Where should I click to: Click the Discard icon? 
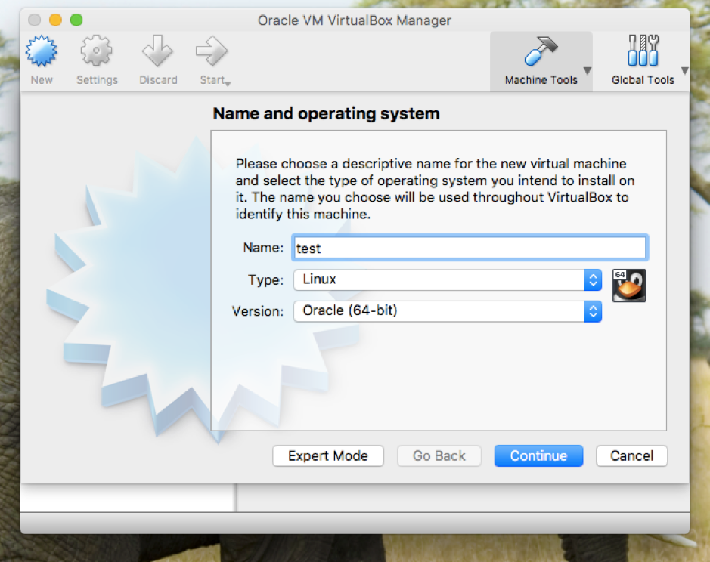pos(157,49)
